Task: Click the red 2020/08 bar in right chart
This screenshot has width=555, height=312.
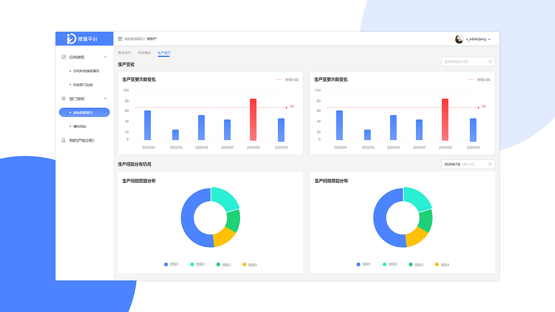Action: 445,120
